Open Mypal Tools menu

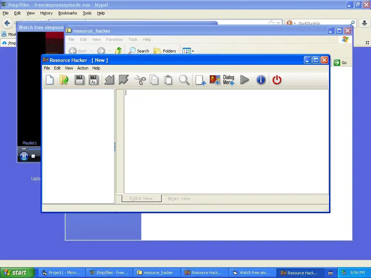[87, 13]
